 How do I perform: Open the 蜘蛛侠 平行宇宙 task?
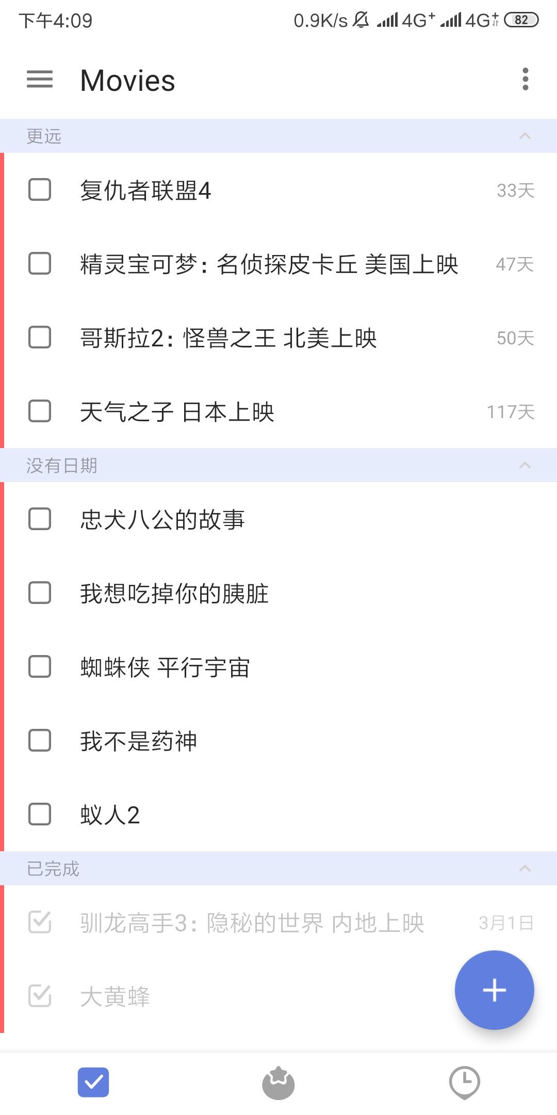[x=165, y=667]
